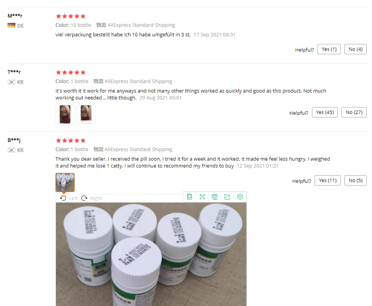This screenshot has height=306, width=372.
Task: Vote Yes (11) on B***j's review
Action: click(x=328, y=181)
